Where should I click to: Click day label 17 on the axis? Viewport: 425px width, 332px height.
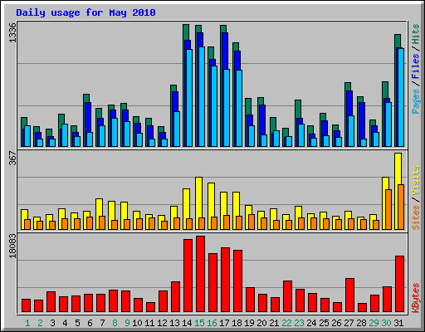click(224, 323)
